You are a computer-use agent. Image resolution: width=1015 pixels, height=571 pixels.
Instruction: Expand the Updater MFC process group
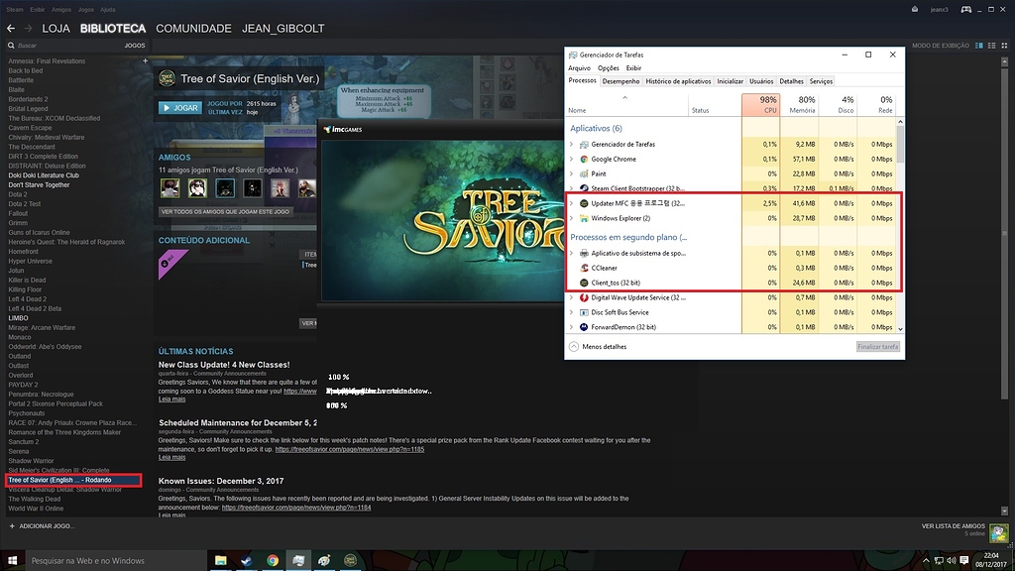point(571,203)
